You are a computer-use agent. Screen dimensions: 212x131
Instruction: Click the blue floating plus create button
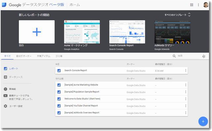point(203,121)
